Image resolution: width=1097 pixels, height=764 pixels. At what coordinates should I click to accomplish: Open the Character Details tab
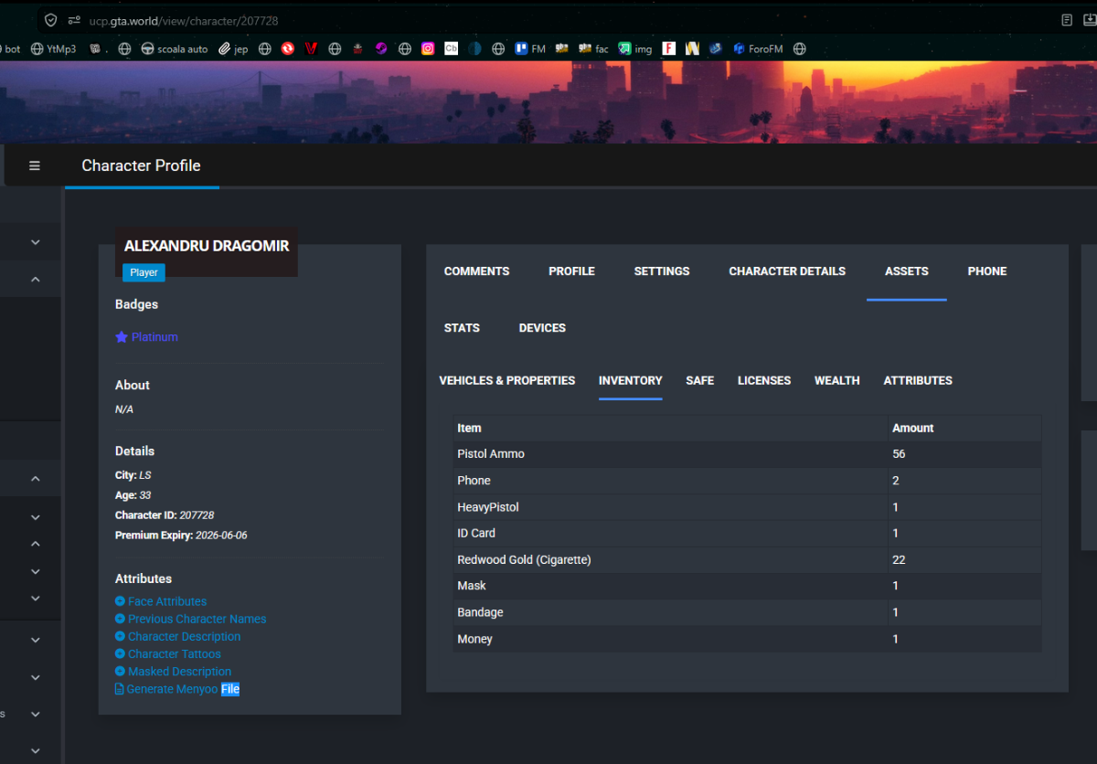[787, 271]
